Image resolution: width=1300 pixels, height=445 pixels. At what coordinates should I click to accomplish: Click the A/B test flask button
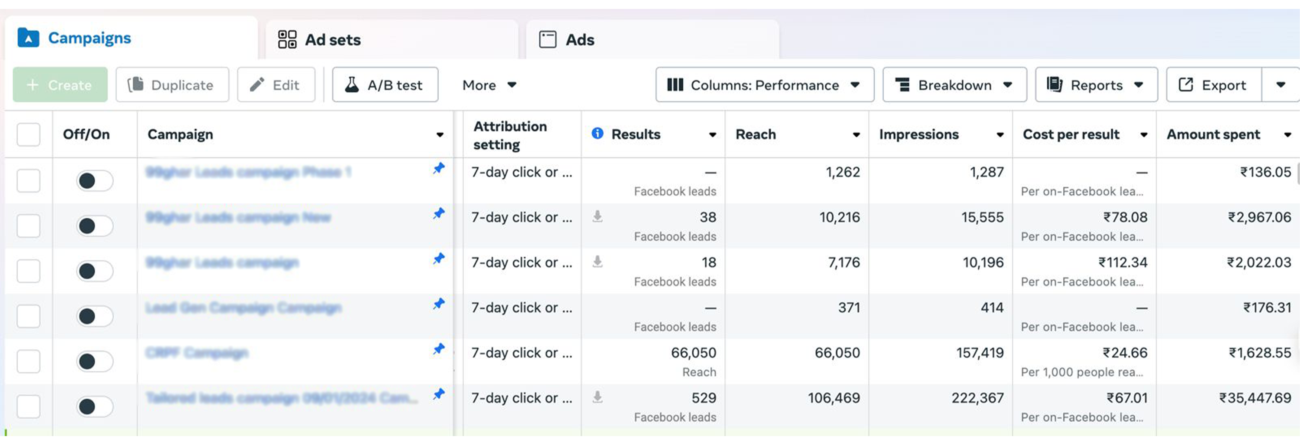point(385,85)
